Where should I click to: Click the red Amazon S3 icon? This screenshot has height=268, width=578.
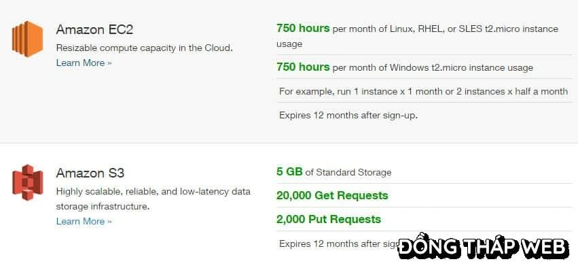[x=27, y=182]
